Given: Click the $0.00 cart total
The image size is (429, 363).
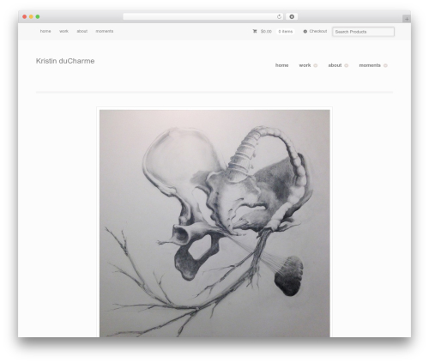Looking at the screenshot, I should pyautogui.click(x=266, y=32).
